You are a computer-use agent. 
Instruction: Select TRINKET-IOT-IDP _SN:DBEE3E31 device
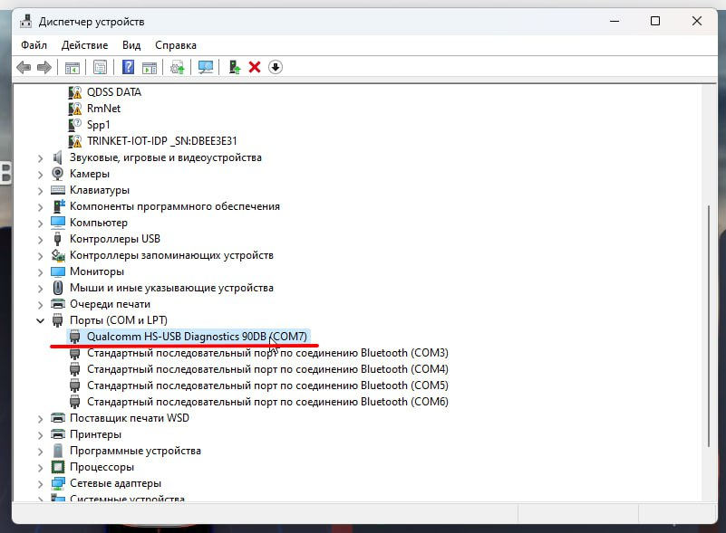[162, 141]
